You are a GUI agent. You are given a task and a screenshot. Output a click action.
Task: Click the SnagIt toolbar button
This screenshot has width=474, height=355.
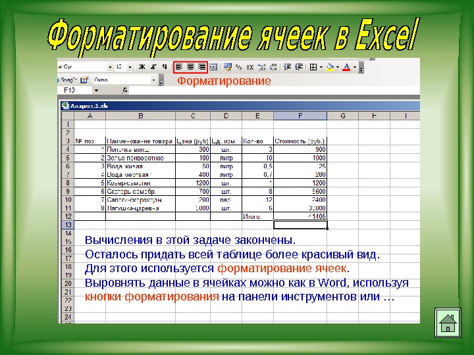coord(67,80)
